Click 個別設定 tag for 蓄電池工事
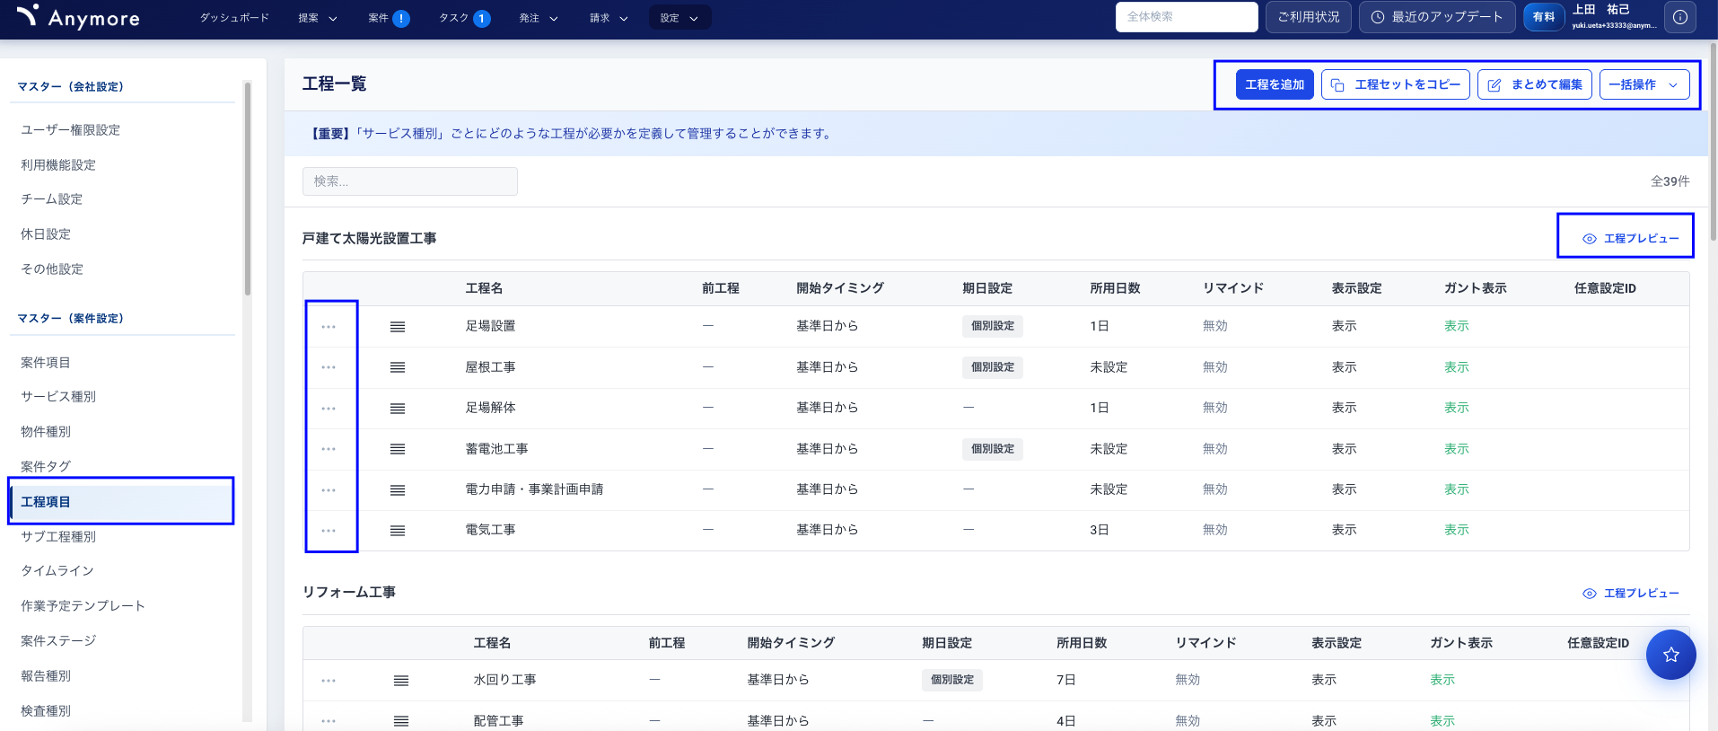 tap(993, 449)
